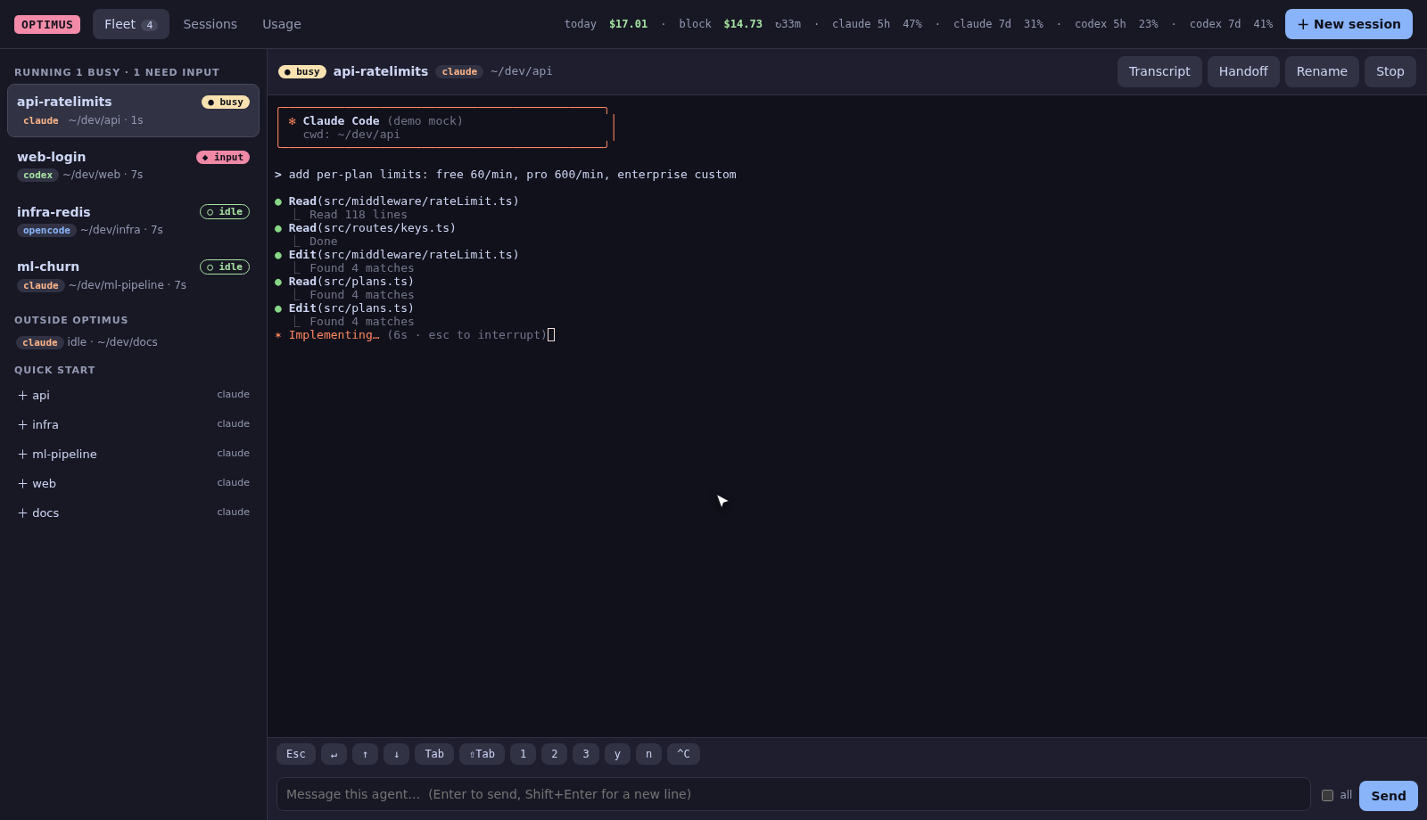Click the claude agent tag in header
This screenshot has height=820, width=1427.
point(459,71)
